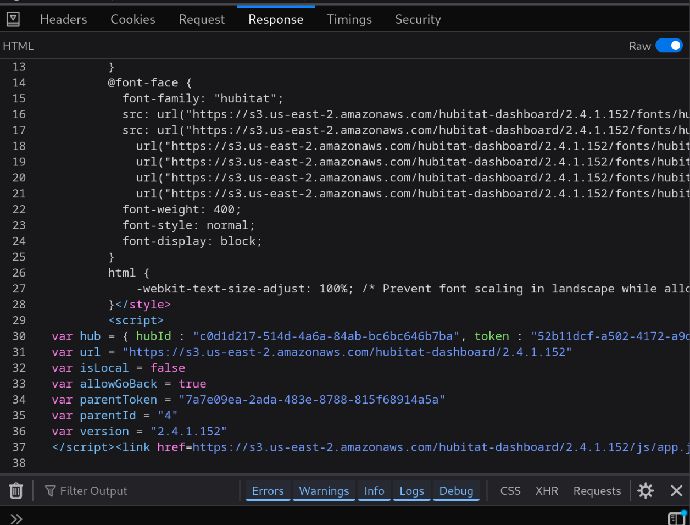This screenshot has width=690, height=525.
Task: Enable XHR logging in console
Action: click(x=547, y=490)
